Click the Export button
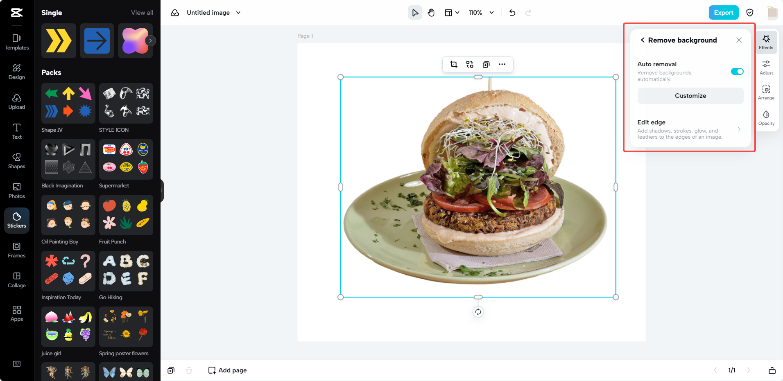783x381 pixels. (723, 12)
